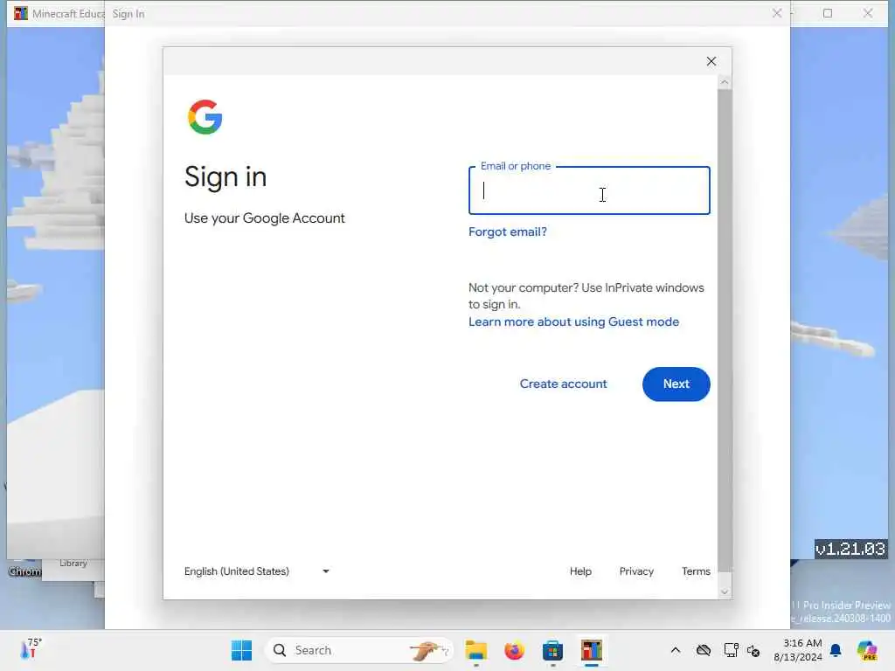Close the Sign In window
The image size is (895, 671).
[x=777, y=13]
